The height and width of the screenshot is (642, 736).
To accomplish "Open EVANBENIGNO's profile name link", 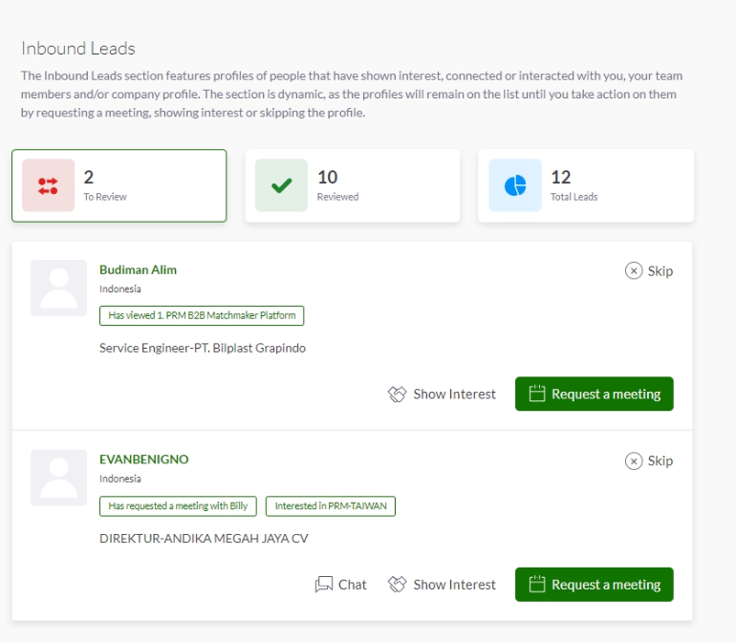I will (144, 460).
